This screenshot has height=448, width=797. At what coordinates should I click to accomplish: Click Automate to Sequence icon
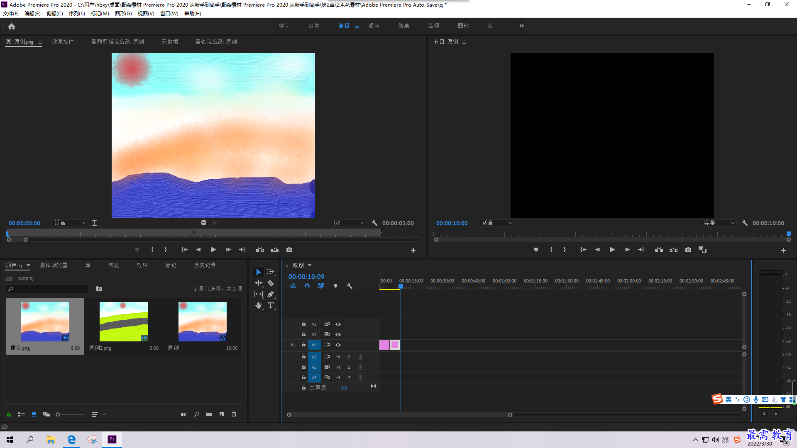pos(184,414)
